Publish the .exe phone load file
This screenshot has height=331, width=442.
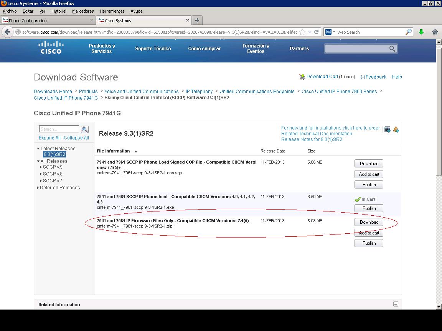point(369,208)
